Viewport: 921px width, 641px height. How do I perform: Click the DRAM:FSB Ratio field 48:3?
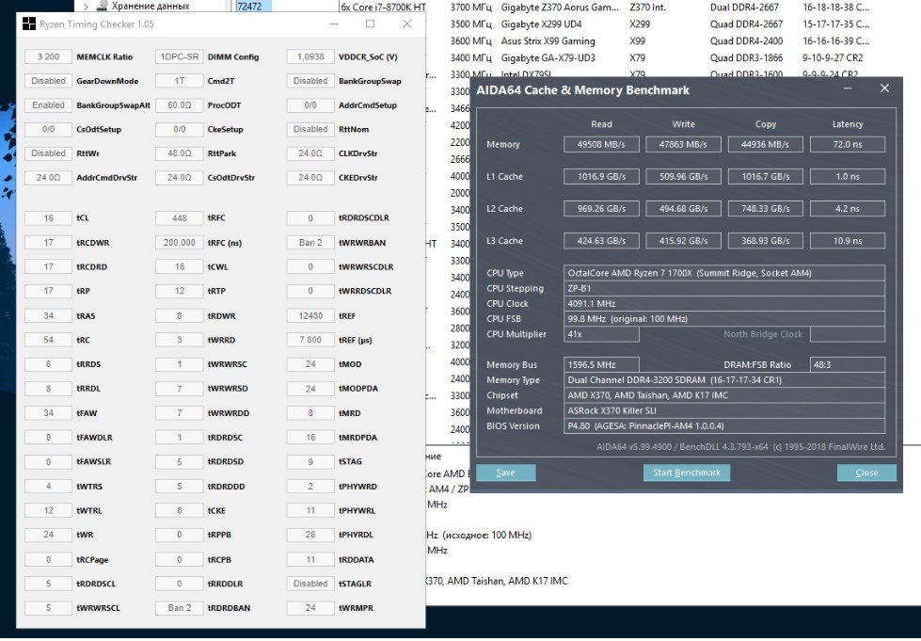[848, 365]
